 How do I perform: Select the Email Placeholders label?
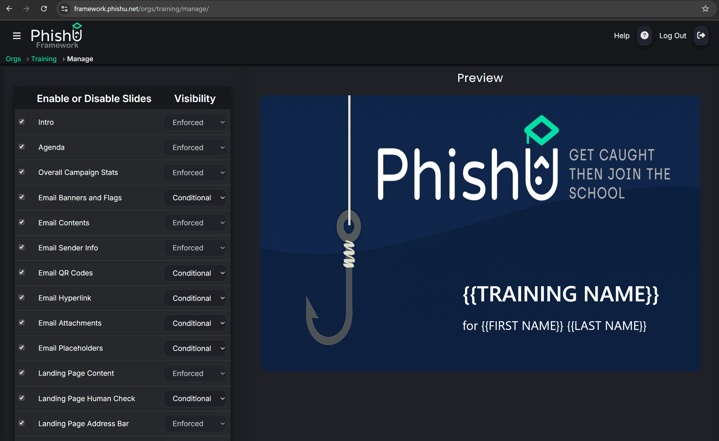[70, 348]
